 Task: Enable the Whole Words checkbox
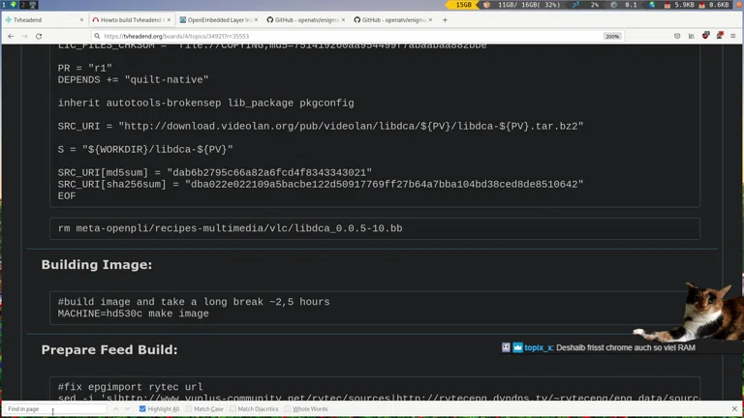pyautogui.click(x=288, y=409)
